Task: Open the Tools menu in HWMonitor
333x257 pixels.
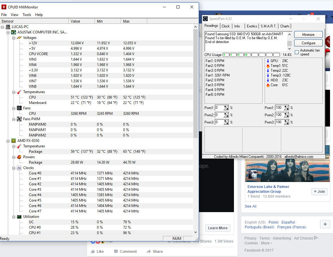Action: click(x=27, y=15)
